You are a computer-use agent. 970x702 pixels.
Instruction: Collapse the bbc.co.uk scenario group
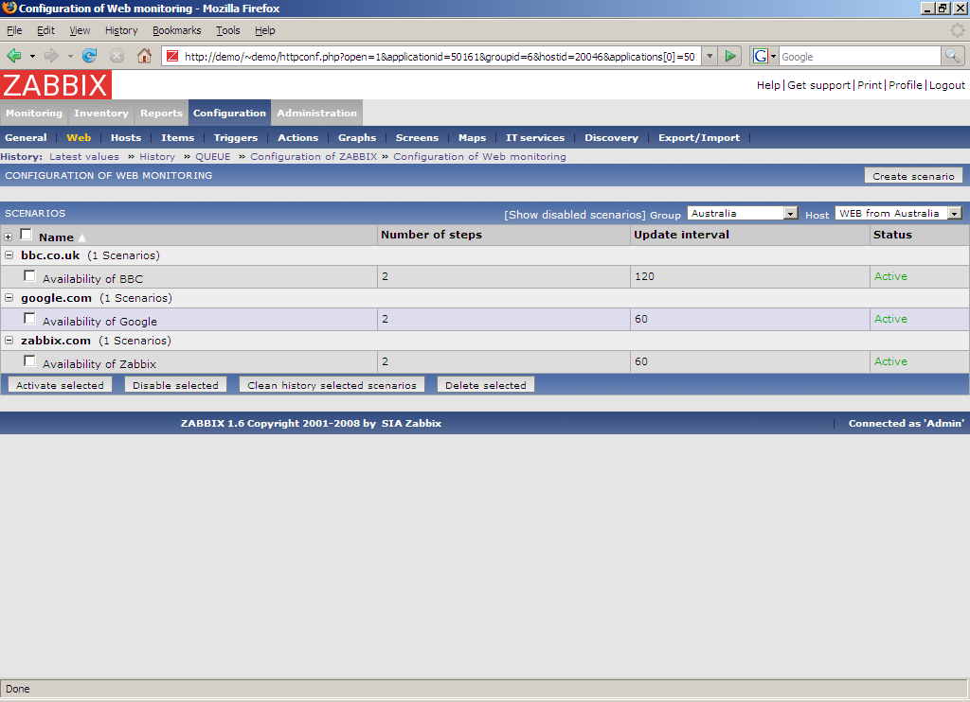point(9,254)
